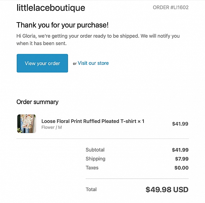Click the View your order button
205x203 pixels.
[42, 63]
